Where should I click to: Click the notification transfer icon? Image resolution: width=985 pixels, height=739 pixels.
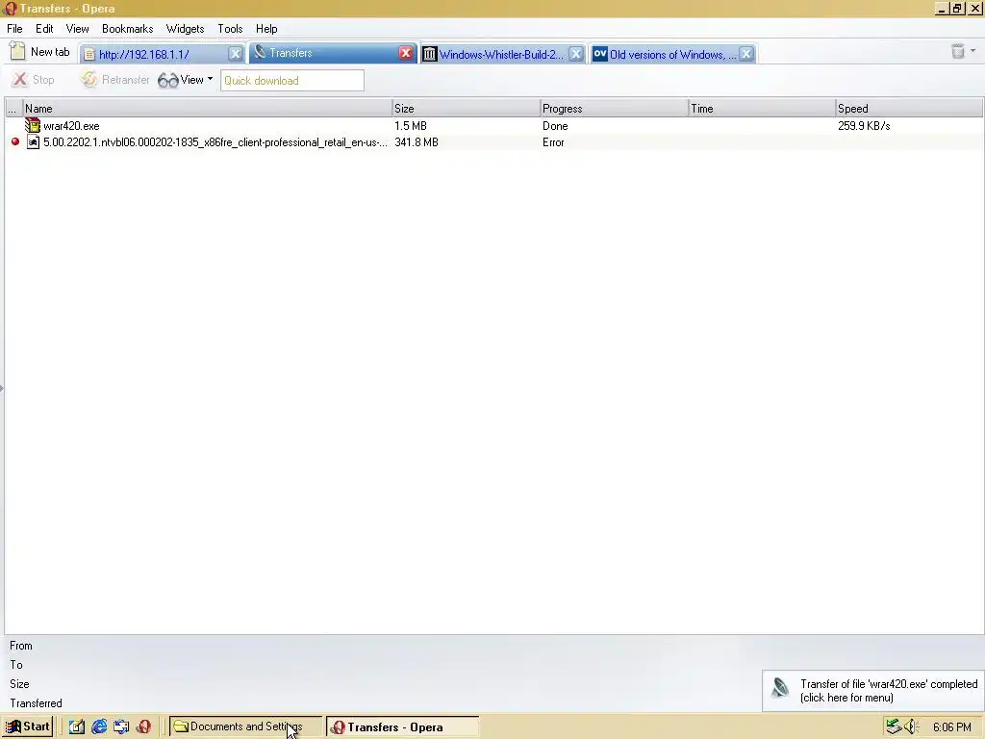(780, 687)
